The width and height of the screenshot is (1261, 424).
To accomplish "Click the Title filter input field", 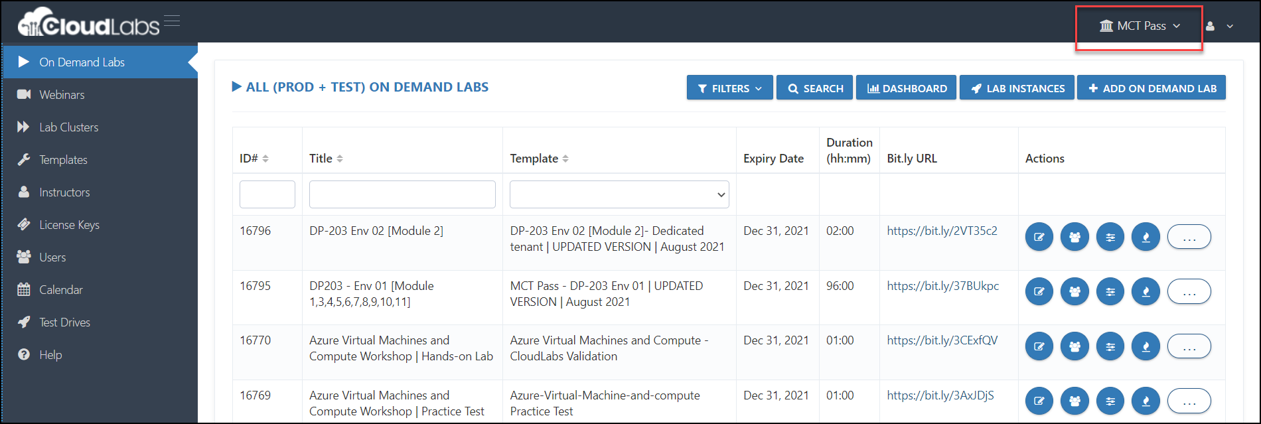I will [402, 194].
